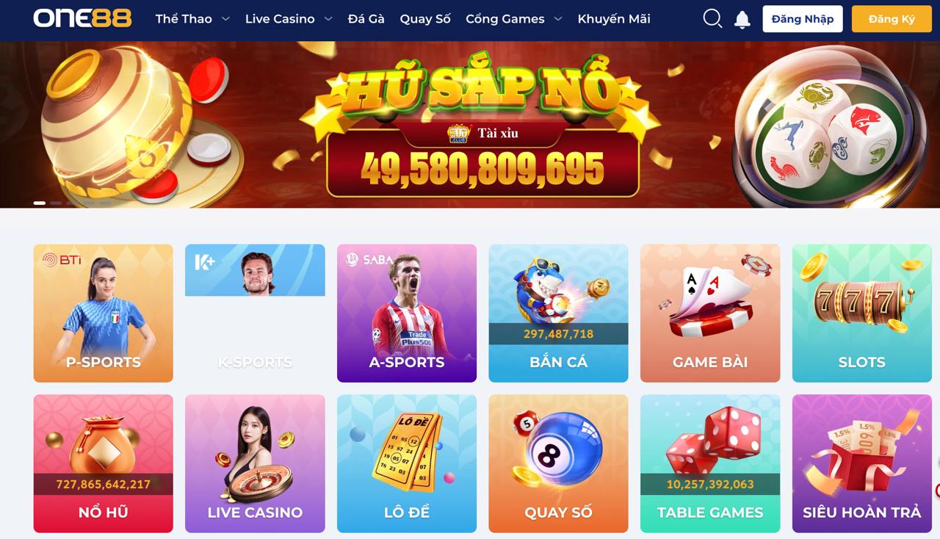Select the Nổ Hũ jackpot tile
The height and width of the screenshot is (539, 940).
pyautogui.click(x=104, y=463)
